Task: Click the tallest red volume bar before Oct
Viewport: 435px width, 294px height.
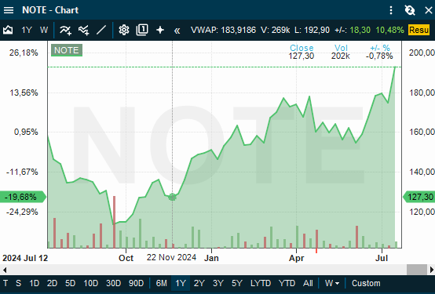Action: pos(114,222)
